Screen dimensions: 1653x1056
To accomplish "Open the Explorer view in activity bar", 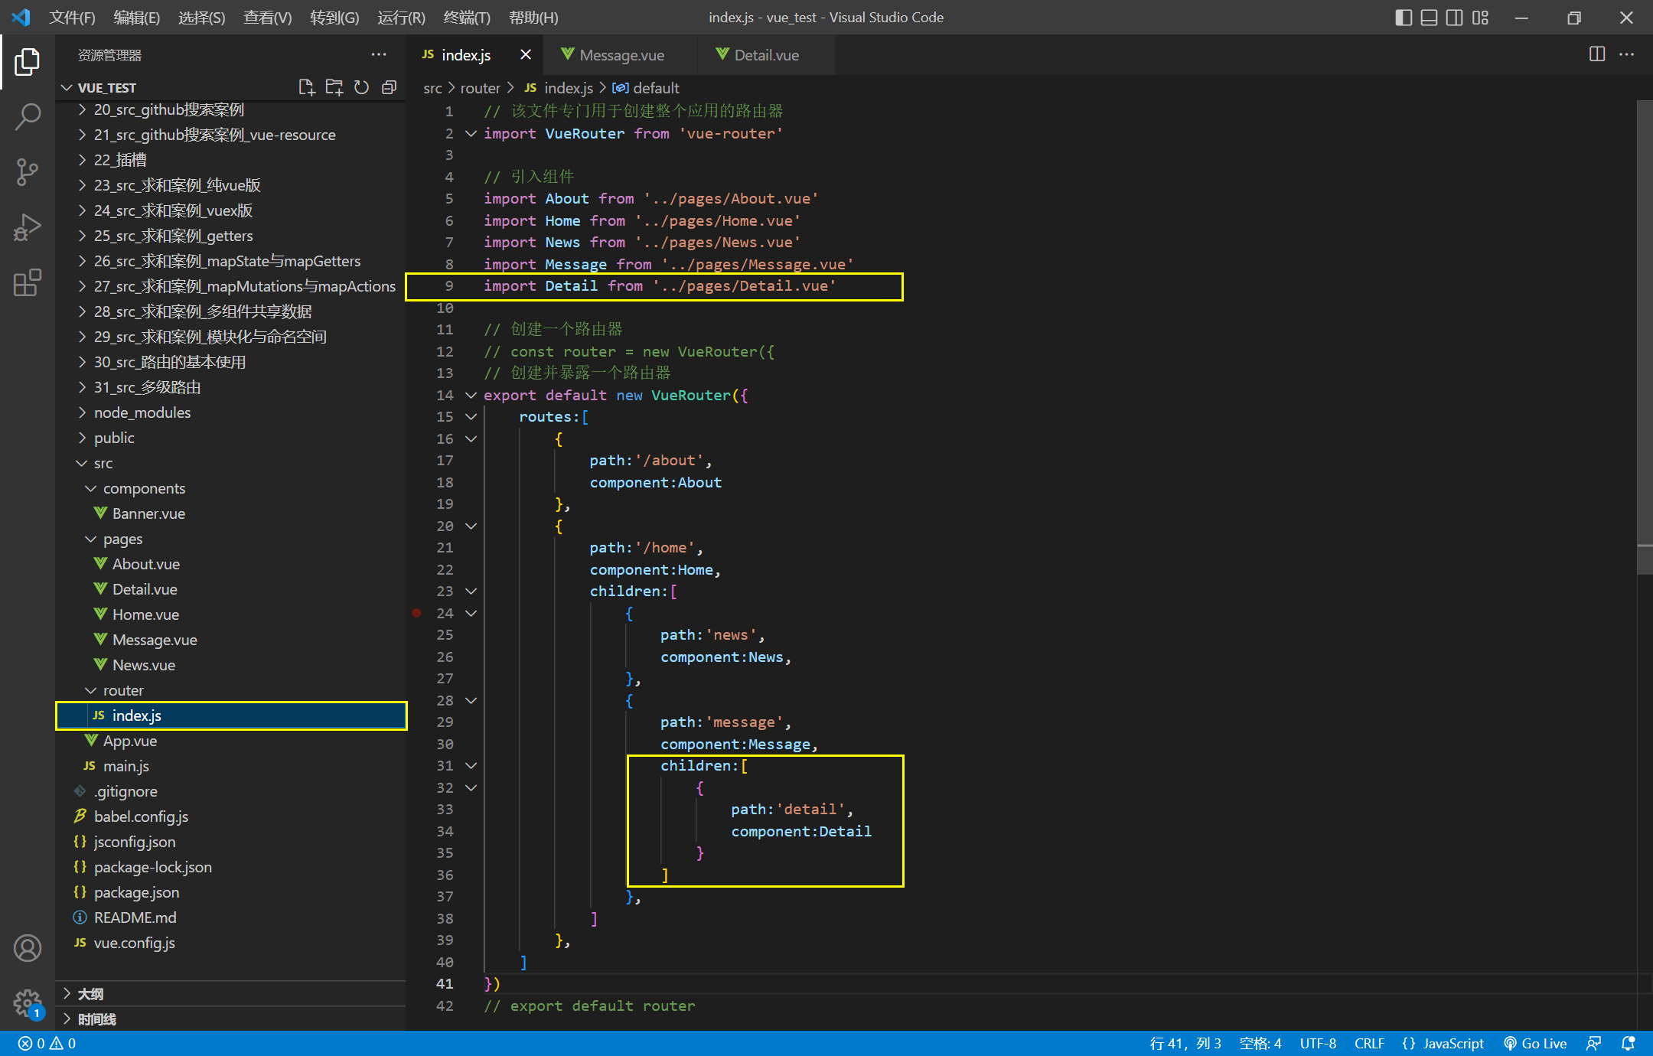I will point(28,62).
